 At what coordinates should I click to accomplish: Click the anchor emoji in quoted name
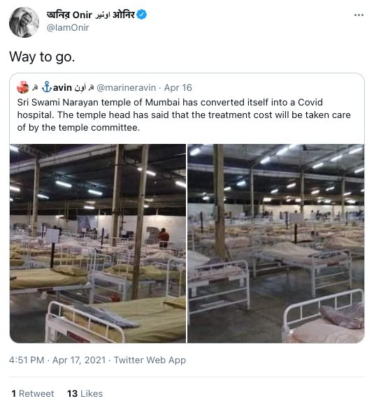coord(47,87)
